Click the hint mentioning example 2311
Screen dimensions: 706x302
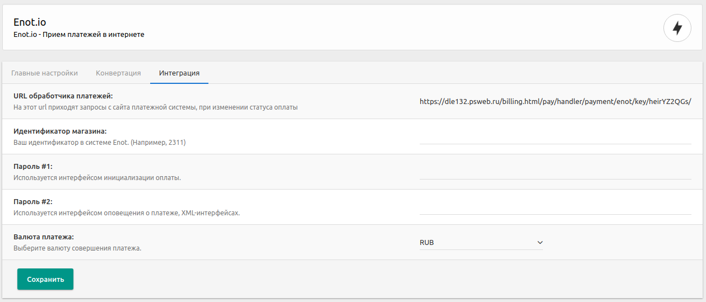(x=99, y=142)
